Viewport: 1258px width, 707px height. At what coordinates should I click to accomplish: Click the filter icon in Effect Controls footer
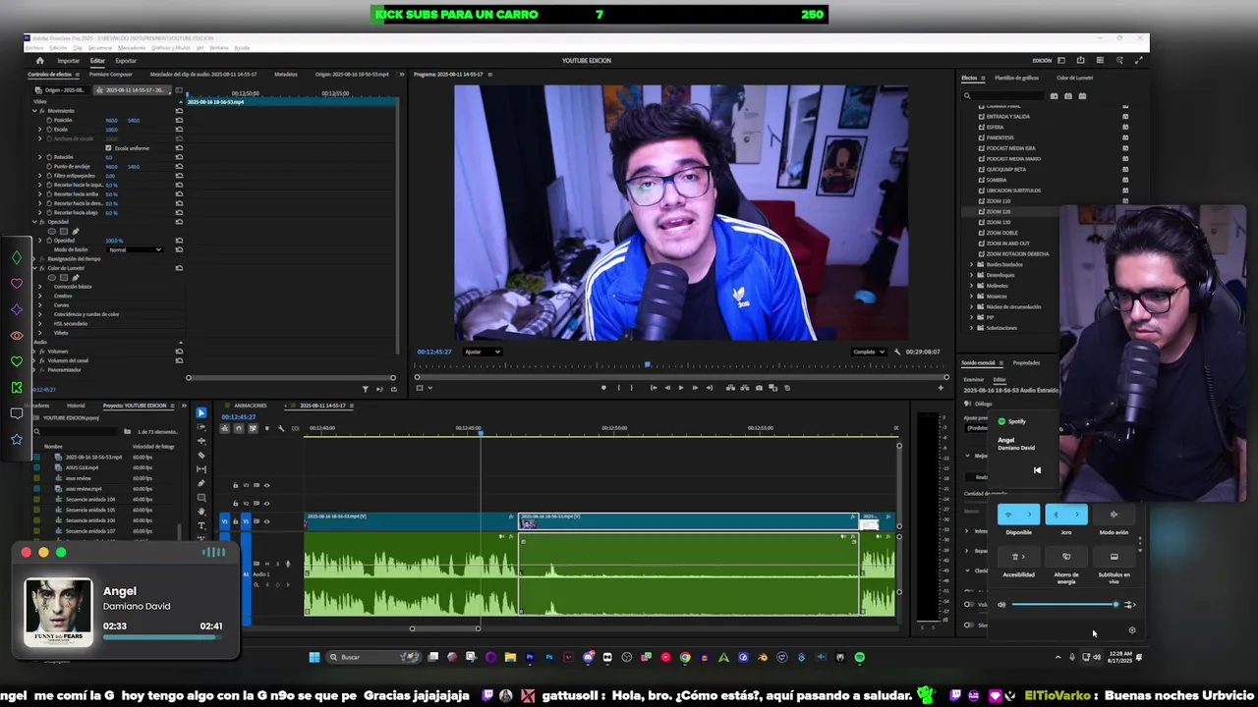pos(365,389)
